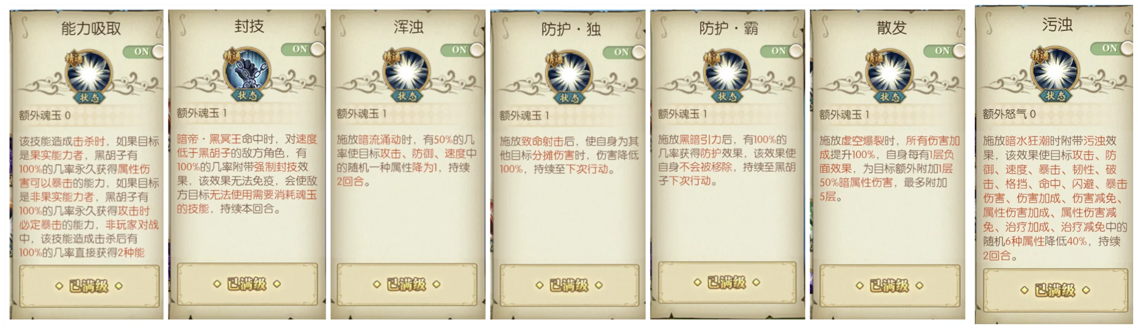Click 已满级 button on 污浊 card
Viewport: 1138px width, 329px height.
1055,290
